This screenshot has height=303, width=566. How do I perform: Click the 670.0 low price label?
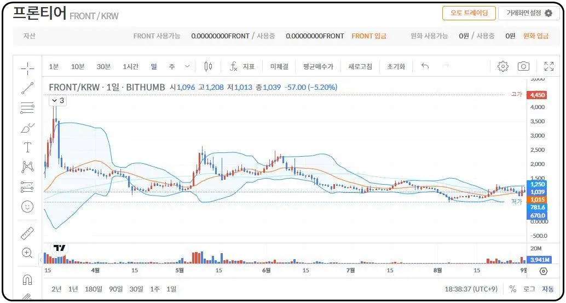537,215
